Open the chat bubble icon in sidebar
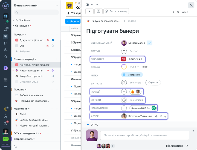This screenshot has height=150, width=197. (x=5, y=43)
